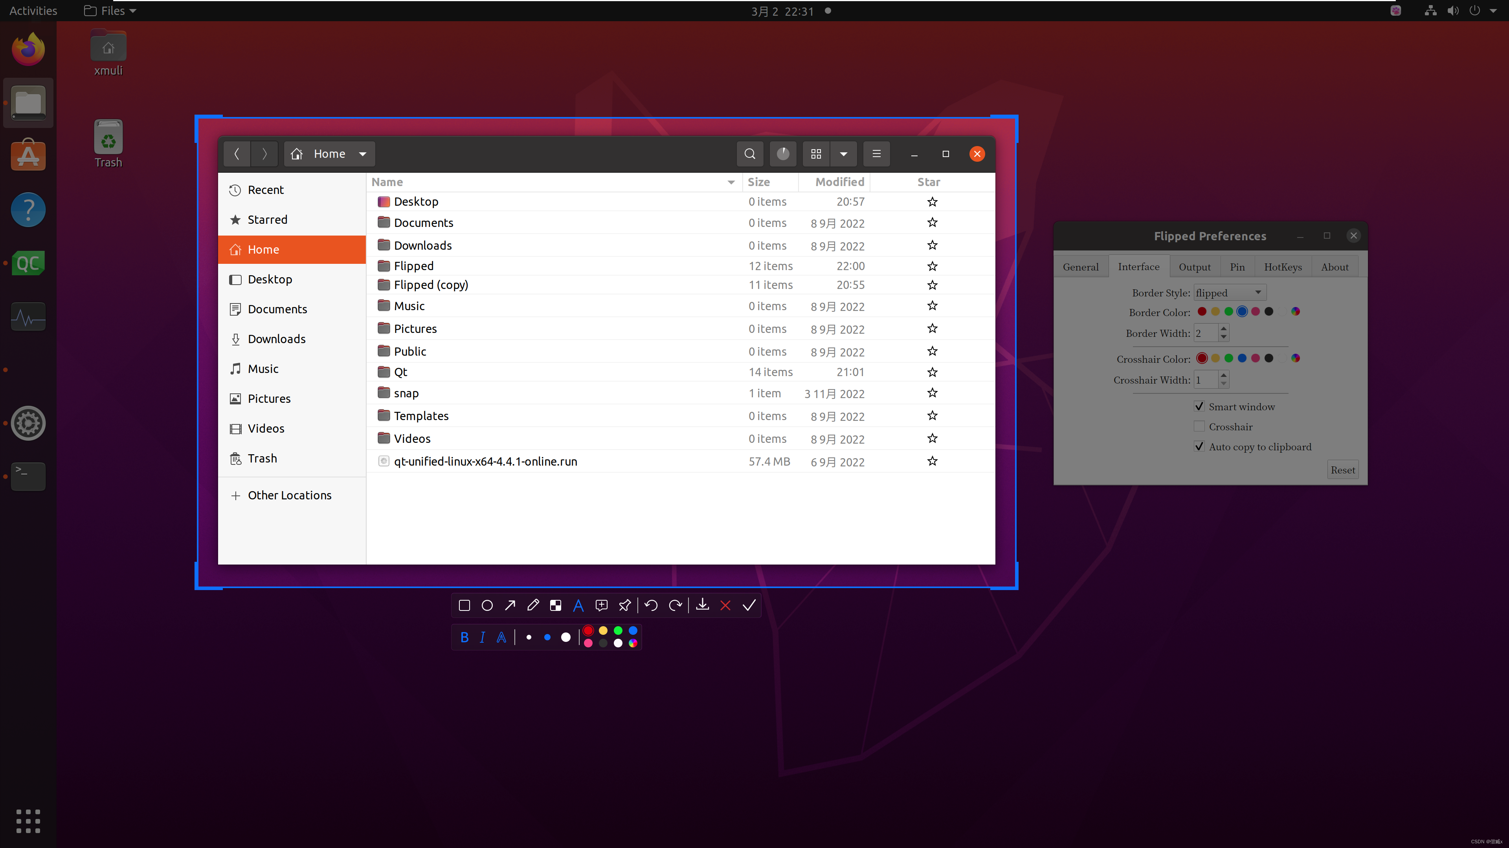Go back in Files navigation
This screenshot has width=1509, height=848.
(x=237, y=154)
